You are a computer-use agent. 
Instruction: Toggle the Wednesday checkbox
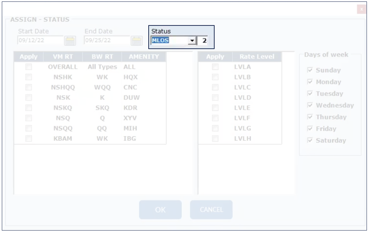[x=310, y=105]
